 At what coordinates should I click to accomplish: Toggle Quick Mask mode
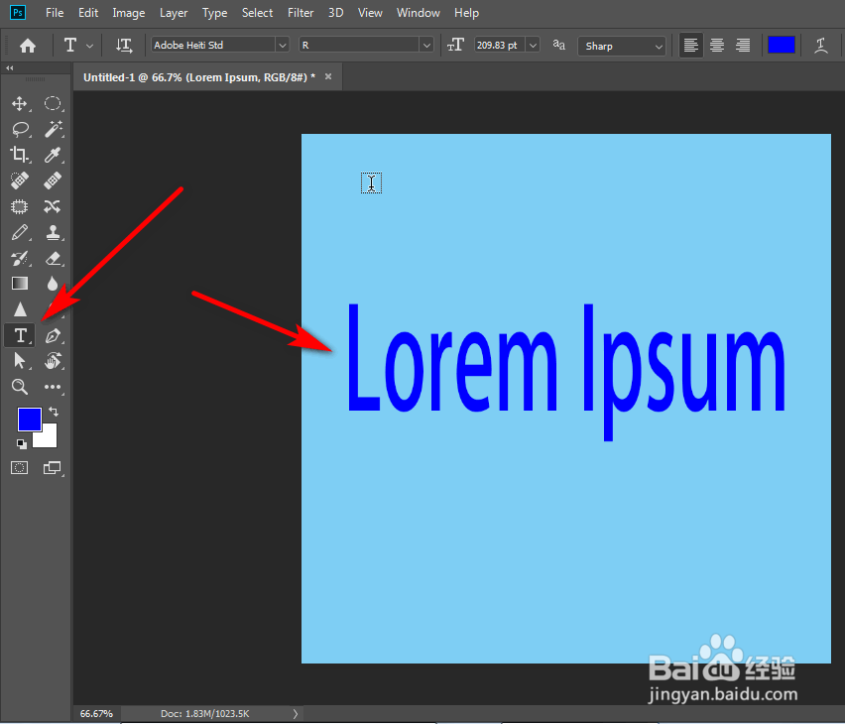[20, 468]
